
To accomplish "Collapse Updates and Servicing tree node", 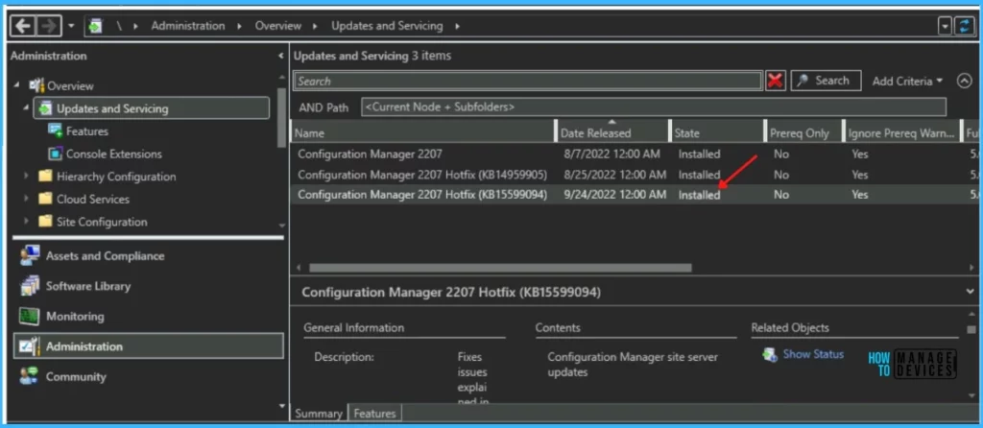I will pos(26,108).
